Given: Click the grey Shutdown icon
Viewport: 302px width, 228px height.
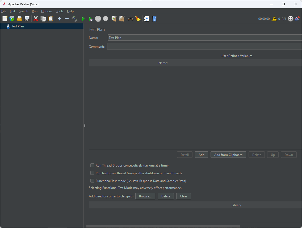Looking at the screenshot, I should (106, 19).
